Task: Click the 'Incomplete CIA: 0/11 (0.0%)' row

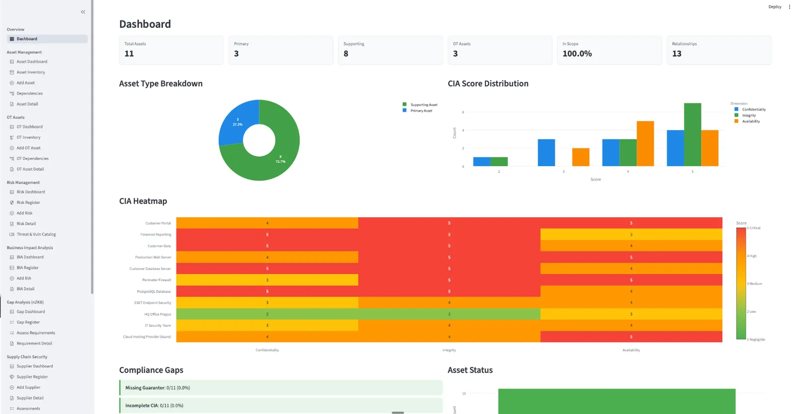Action: tap(281, 406)
